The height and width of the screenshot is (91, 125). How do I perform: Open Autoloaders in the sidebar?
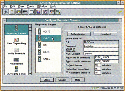pos(16,61)
